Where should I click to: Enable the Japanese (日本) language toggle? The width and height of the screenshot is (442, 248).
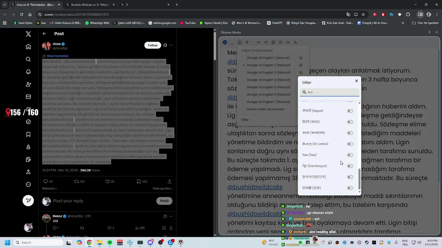[x=350, y=188]
